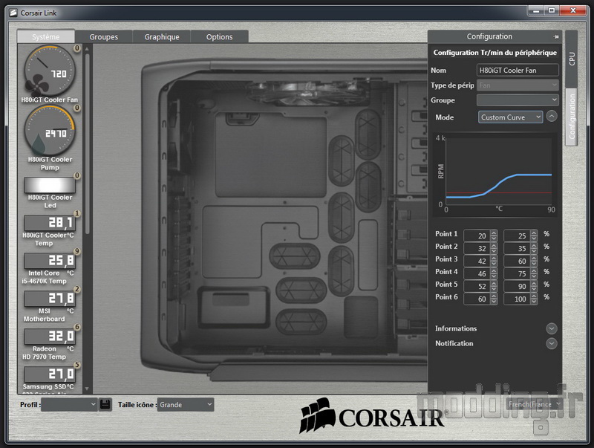Select the Radeon HD 7970 Temp sensor
This screenshot has width=594, height=448.
[50, 337]
